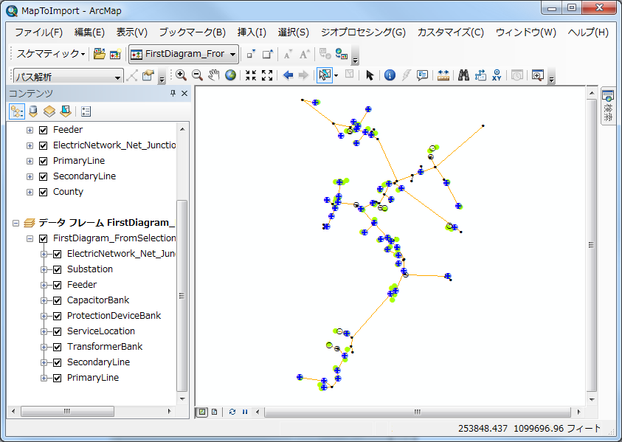This screenshot has width=622, height=442.
Task: Uncheck the Substation layer checkbox
Action: [x=57, y=269]
